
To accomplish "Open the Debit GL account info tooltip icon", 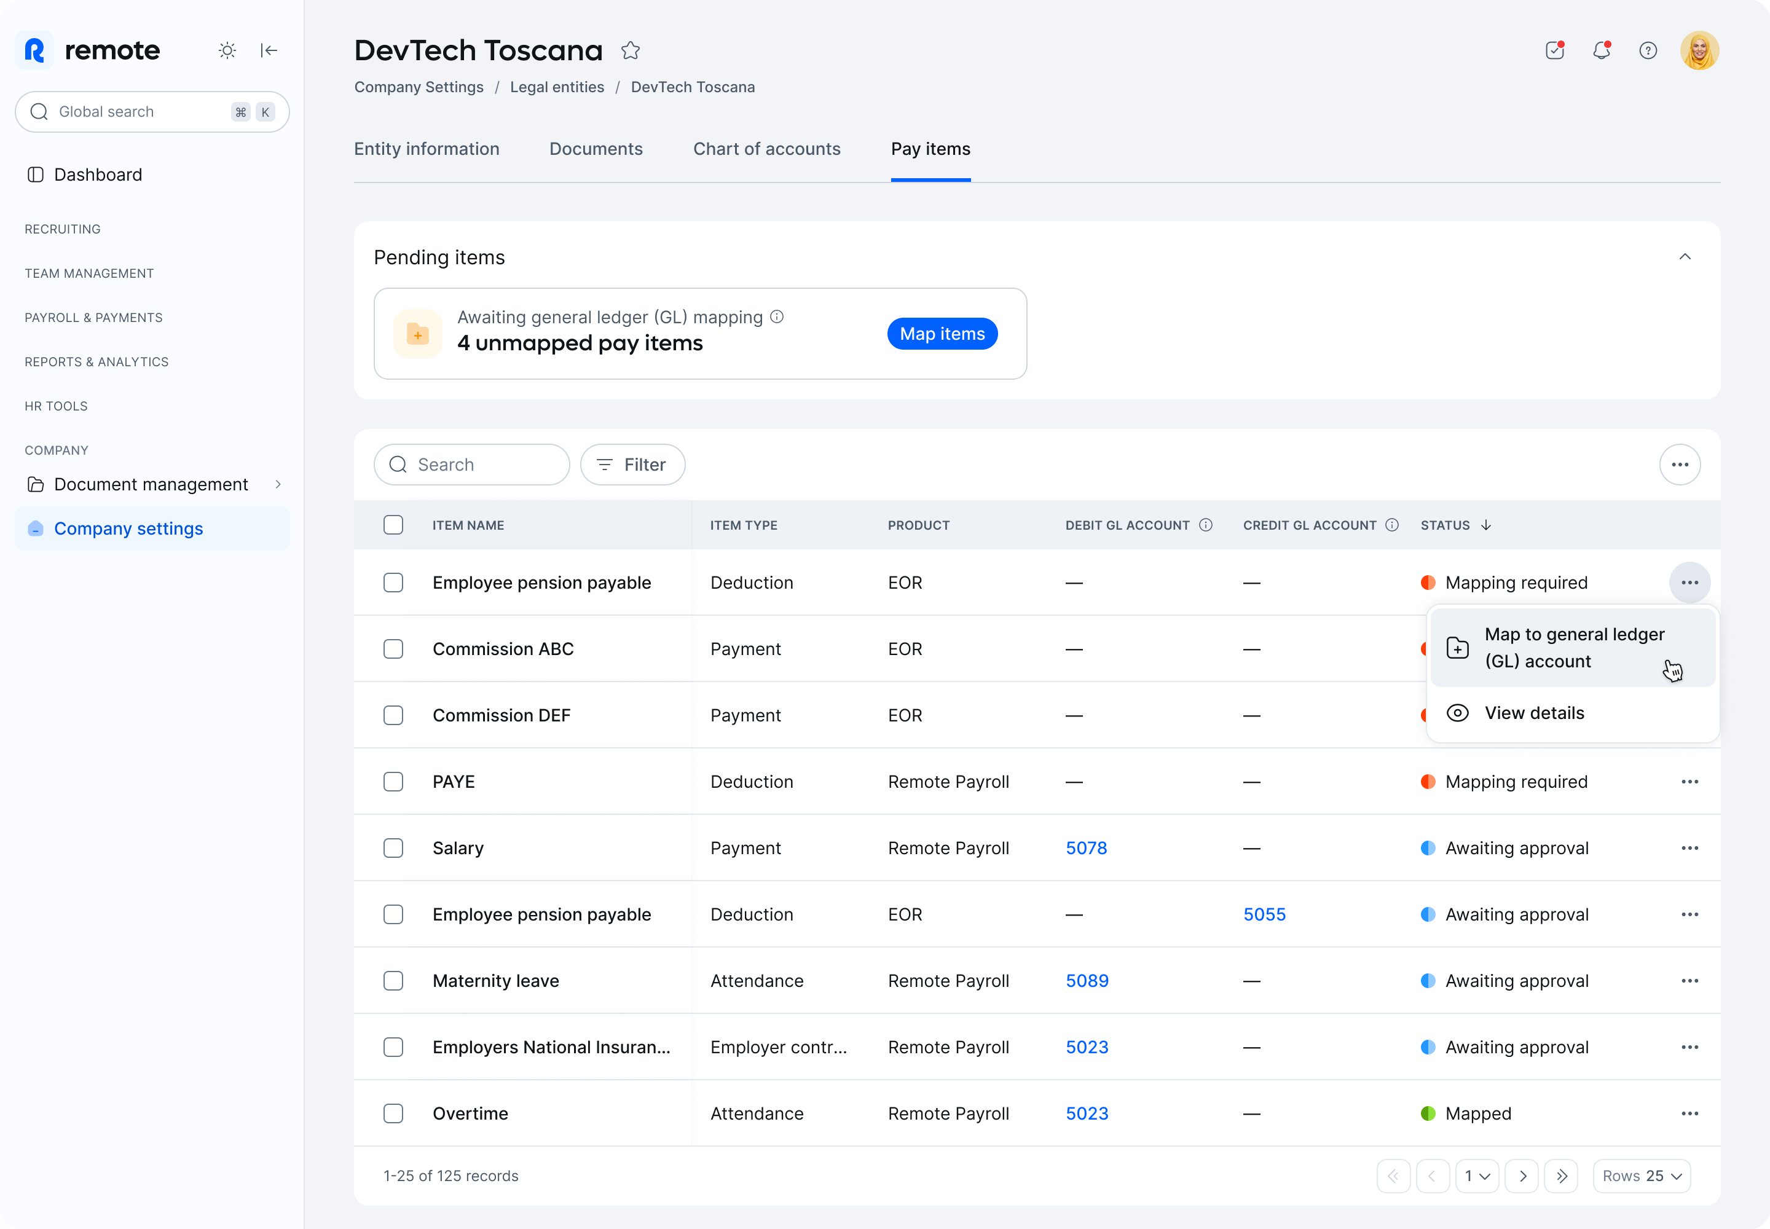I will [x=1206, y=525].
